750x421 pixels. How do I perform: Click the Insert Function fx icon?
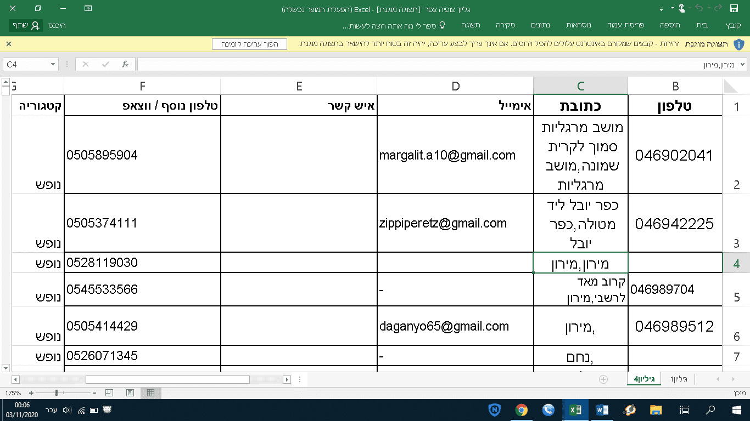pyautogui.click(x=125, y=65)
